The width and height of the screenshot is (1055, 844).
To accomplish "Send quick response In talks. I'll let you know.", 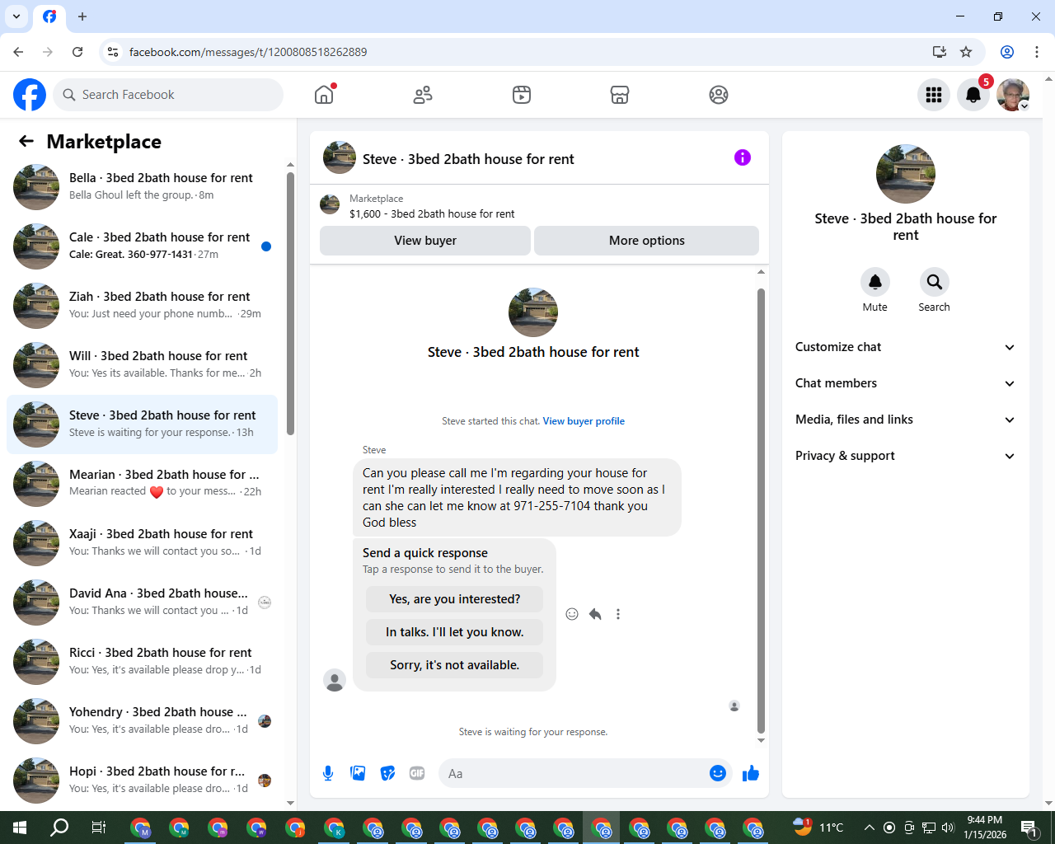I will coord(455,632).
